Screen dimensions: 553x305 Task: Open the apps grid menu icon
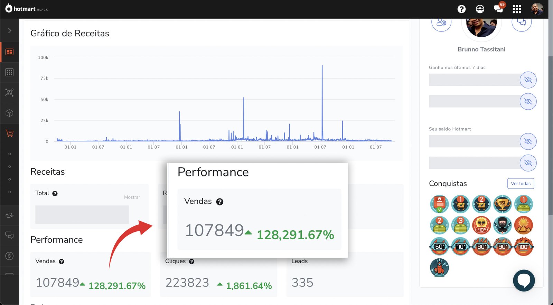coord(517,9)
